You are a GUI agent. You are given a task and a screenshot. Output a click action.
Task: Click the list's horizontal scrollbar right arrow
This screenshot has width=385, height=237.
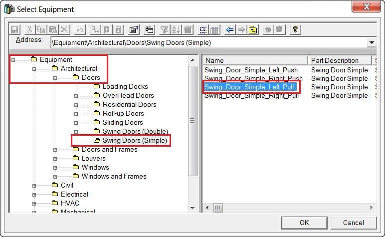coord(372,207)
